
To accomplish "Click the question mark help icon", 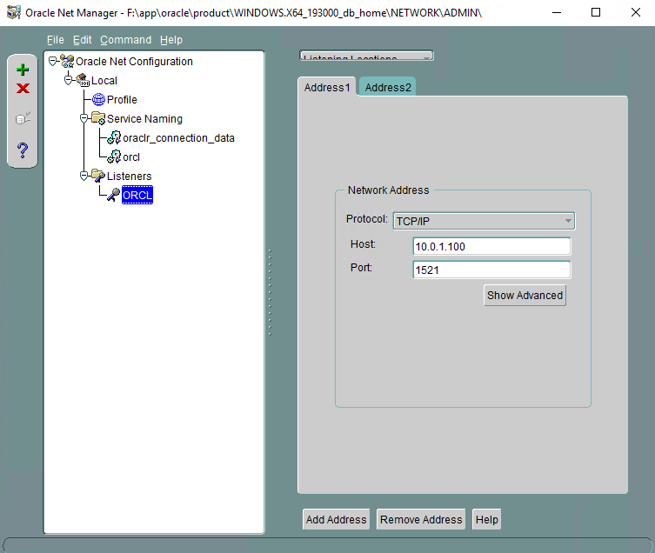I will point(23,150).
